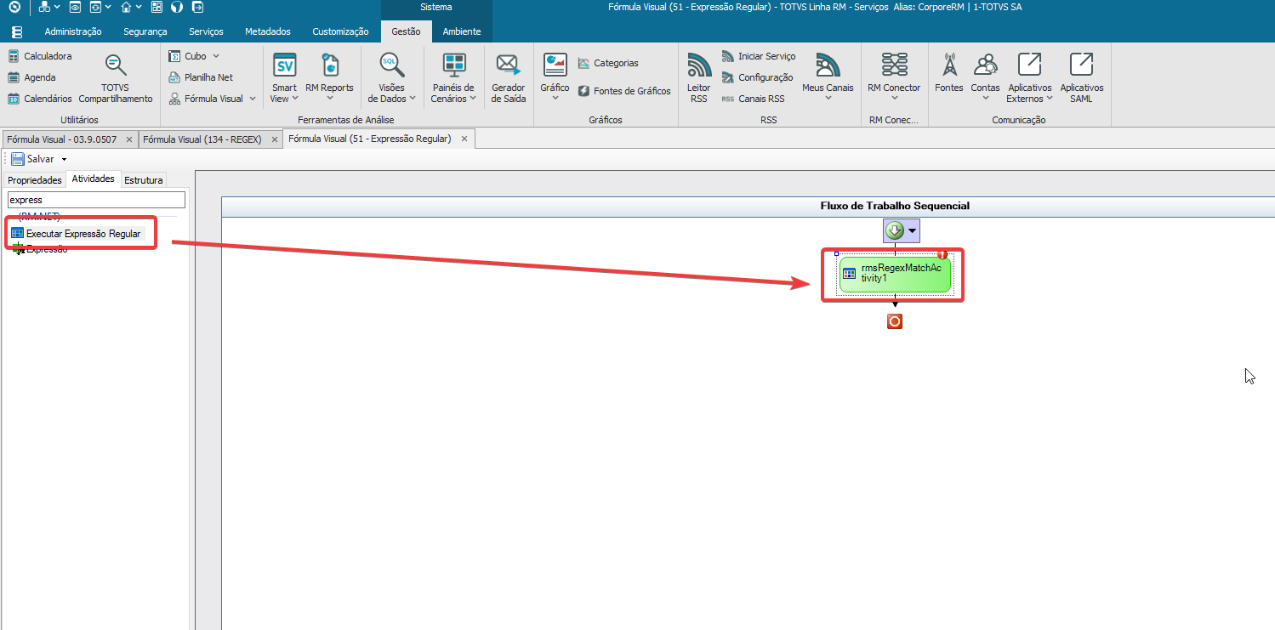Launch TOTVS Compartilhamento search tool
Image resolution: width=1275 pixels, height=630 pixels.
[x=116, y=78]
